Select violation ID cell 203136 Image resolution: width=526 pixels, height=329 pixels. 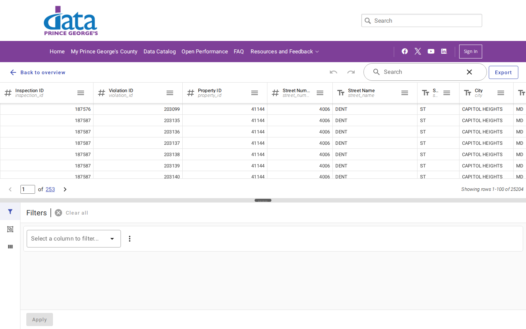pyautogui.click(x=138, y=132)
